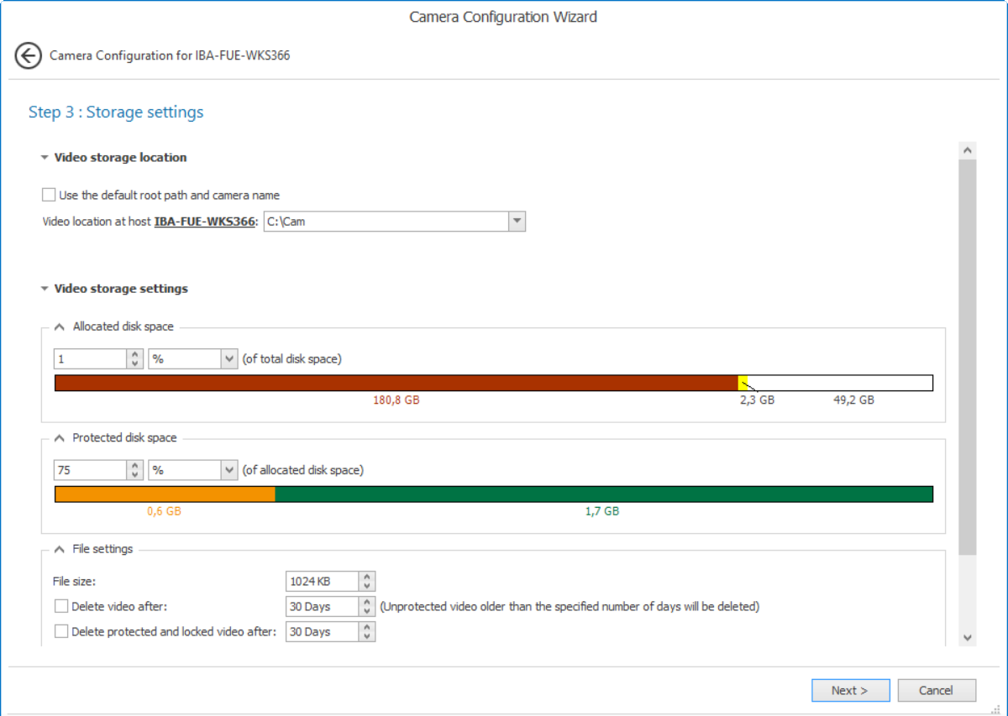
Task: Click the yellow allocated space marker
Action: pyautogui.click(x=743, y=383)
